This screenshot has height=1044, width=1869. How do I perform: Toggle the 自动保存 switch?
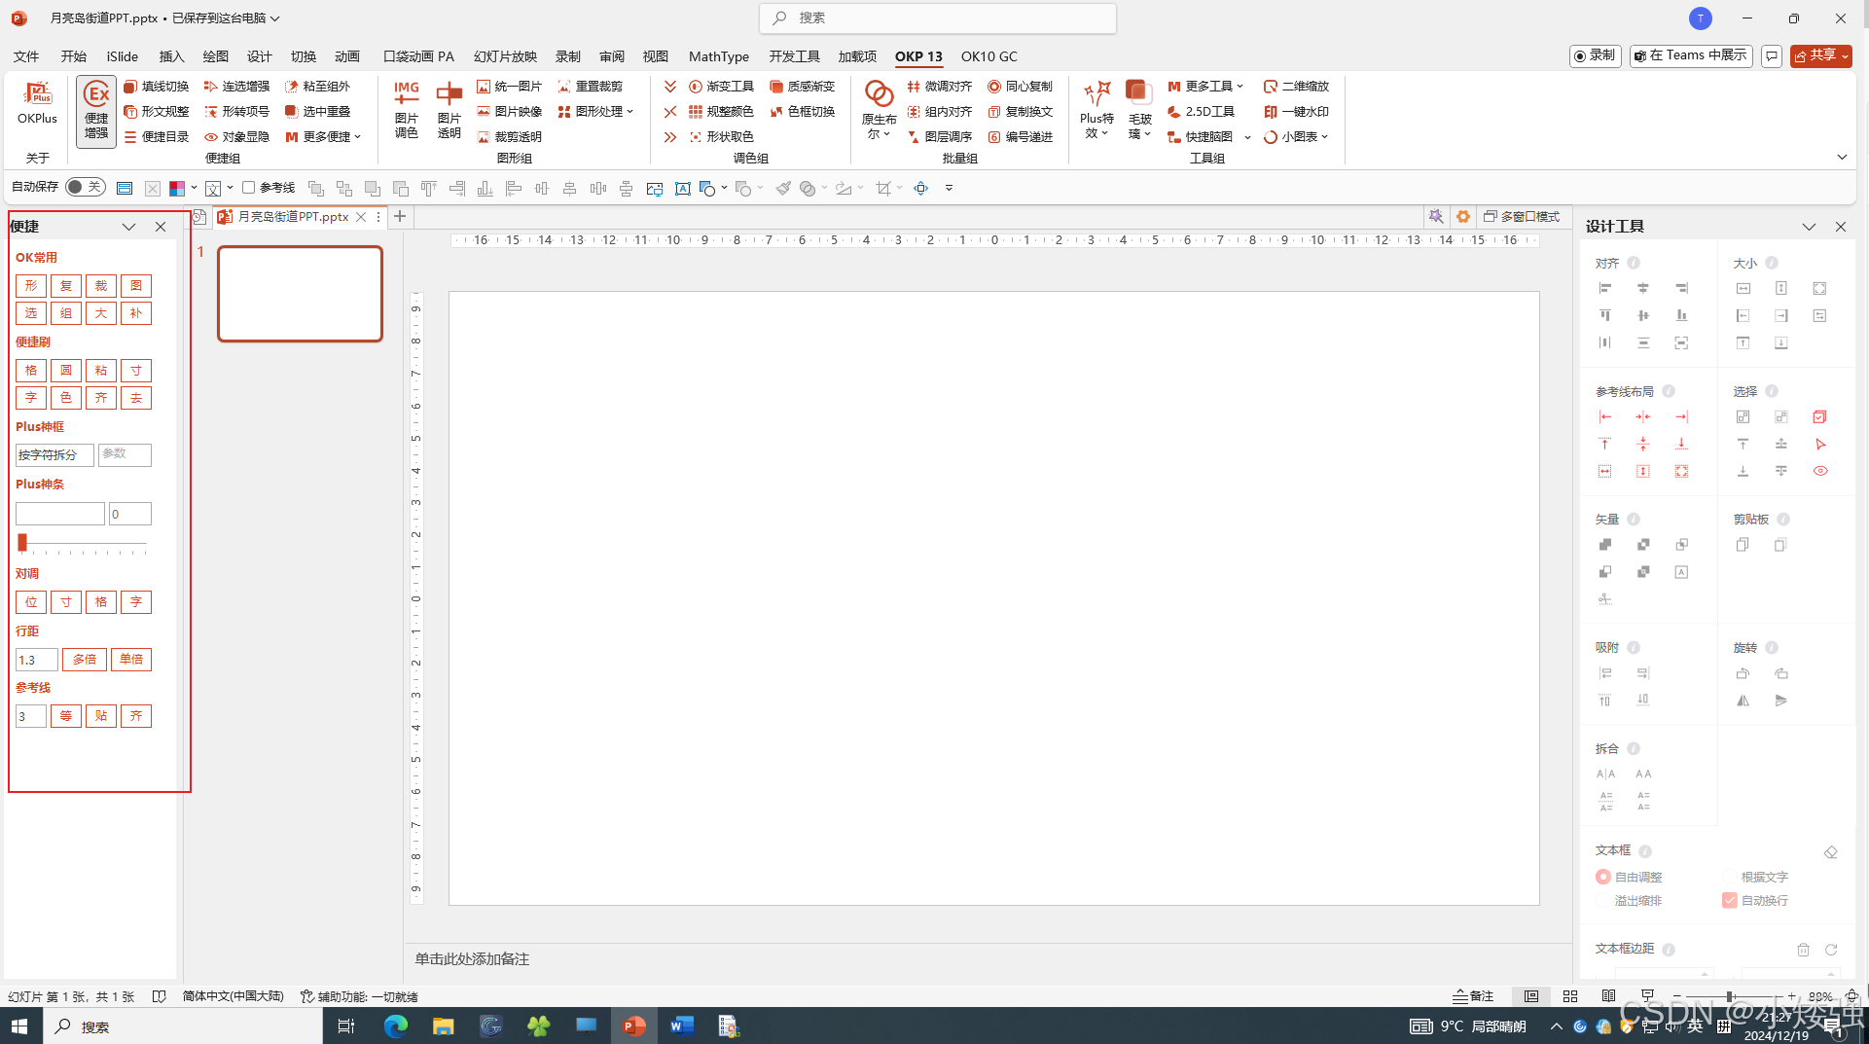point(86,187)
